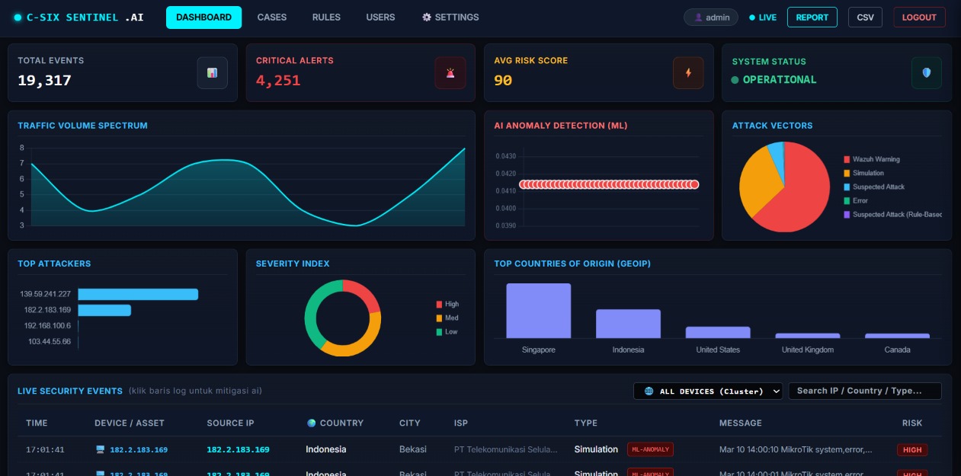Click the System Status shield icon
961x476 pixels.
click(x=927, y=73)
